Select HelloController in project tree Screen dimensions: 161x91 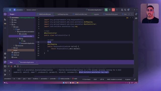tap(27, 36)
